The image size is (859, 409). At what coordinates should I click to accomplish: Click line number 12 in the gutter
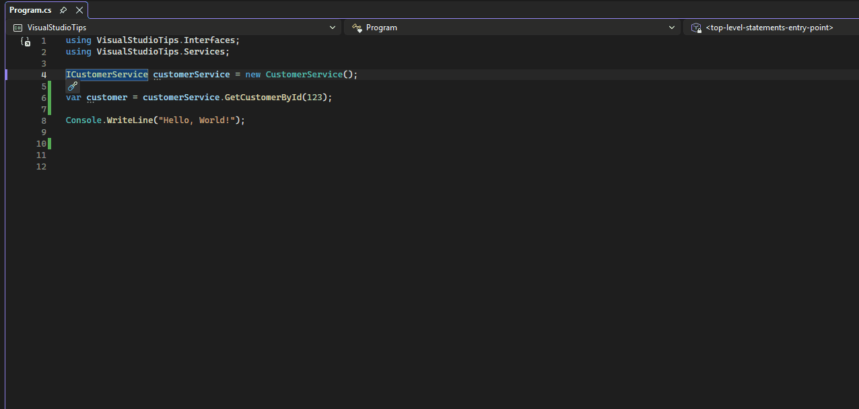point(41,167)
